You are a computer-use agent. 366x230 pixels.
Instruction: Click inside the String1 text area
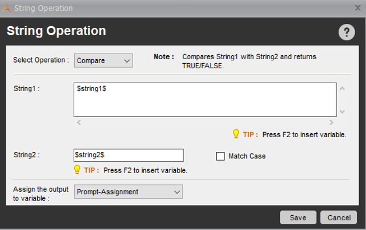click(x=204, y=100)
